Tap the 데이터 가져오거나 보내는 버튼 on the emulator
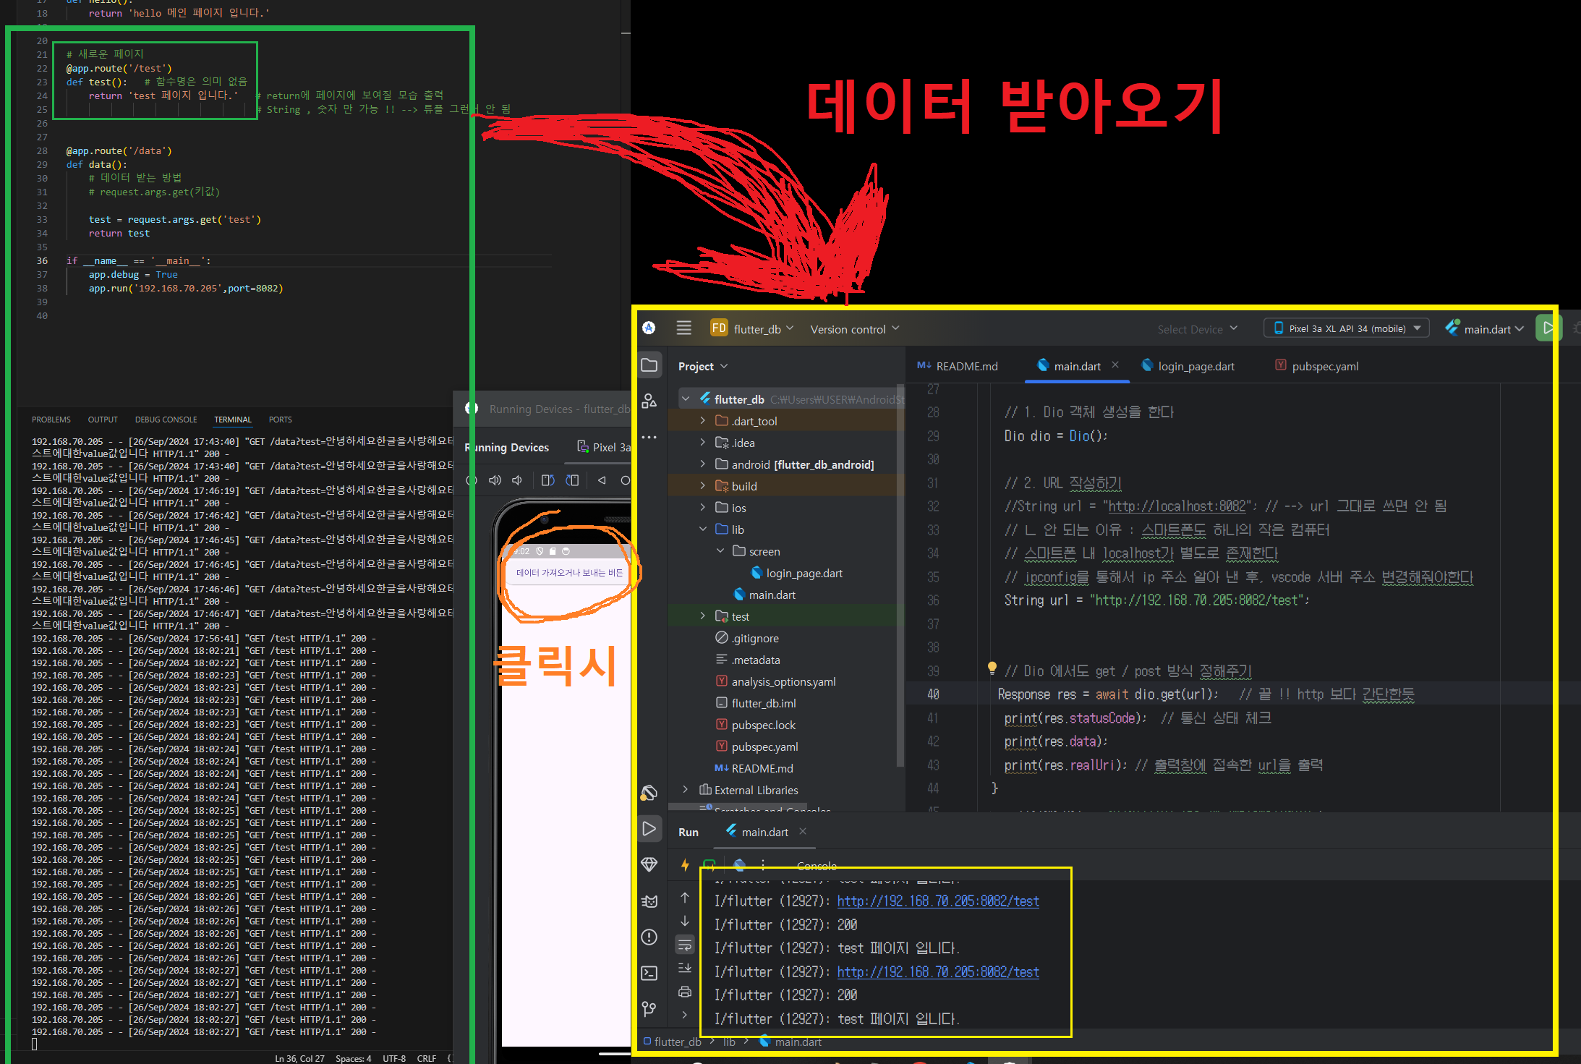1581x1064 pixels. click(569, 572)
